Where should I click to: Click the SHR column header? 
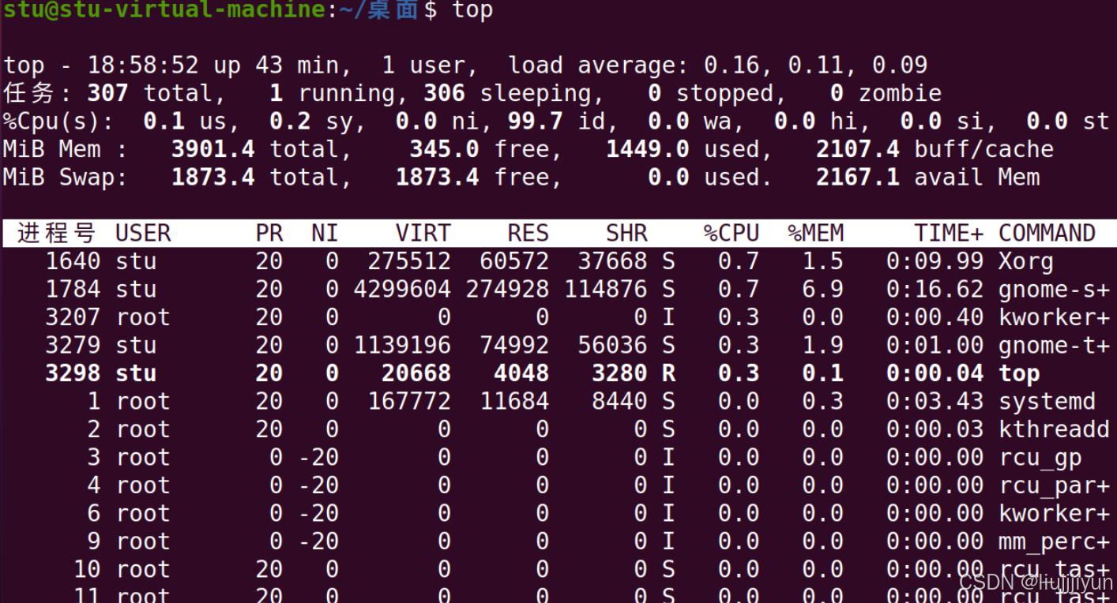pyautogui.click(x=627, y=232)
